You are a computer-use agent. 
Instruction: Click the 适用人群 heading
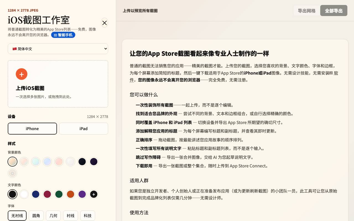click(139, 181)
